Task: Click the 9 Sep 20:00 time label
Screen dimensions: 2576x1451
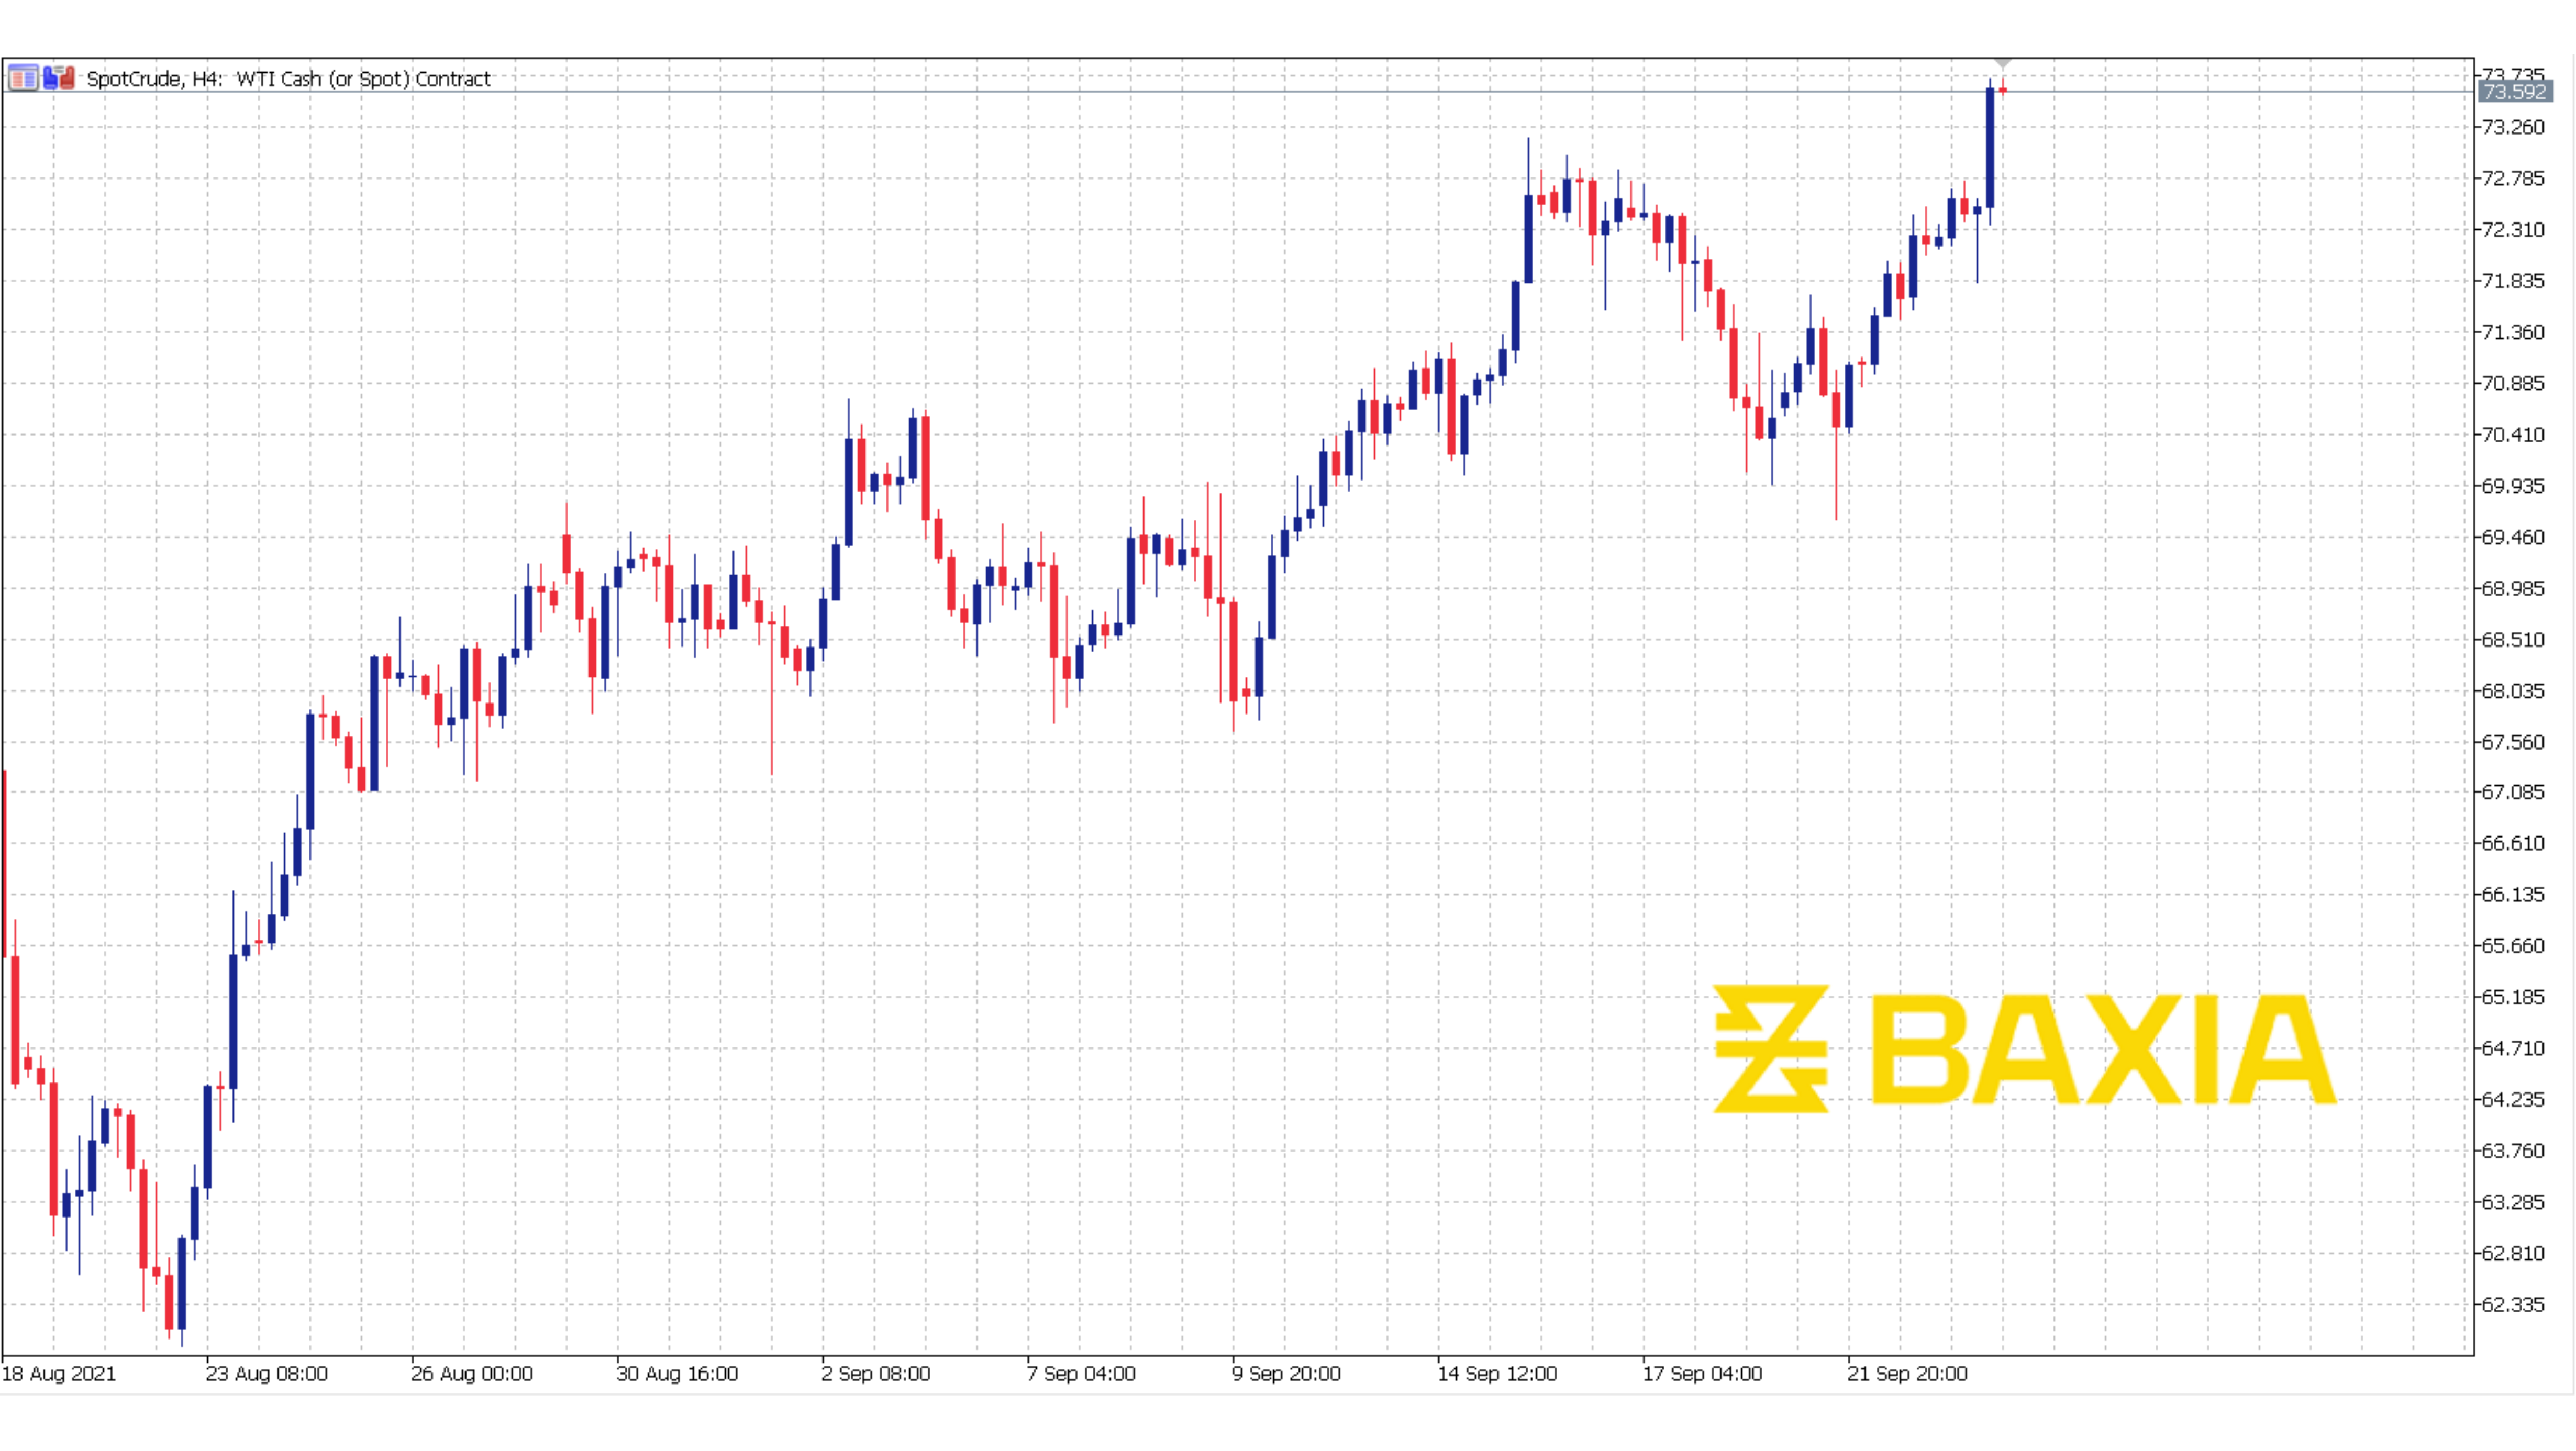Action: click(x=1286, y=1373)
